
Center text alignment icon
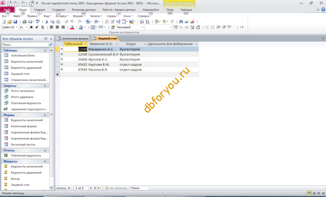click(x=57, y=27)
